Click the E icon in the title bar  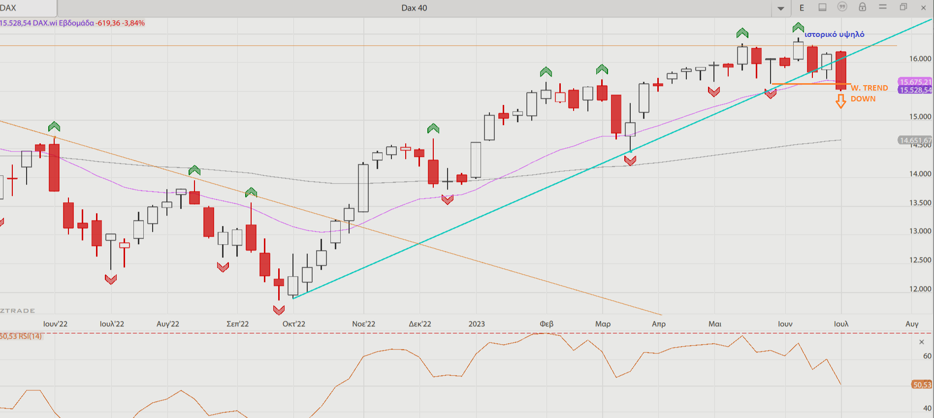[x=802, y=8]
